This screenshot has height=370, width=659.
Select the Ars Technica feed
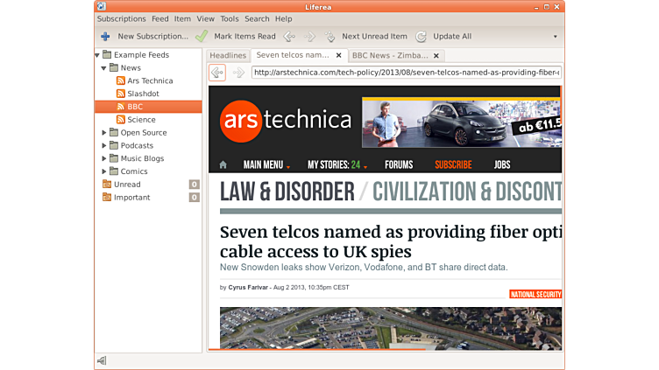tap(150, 80)
